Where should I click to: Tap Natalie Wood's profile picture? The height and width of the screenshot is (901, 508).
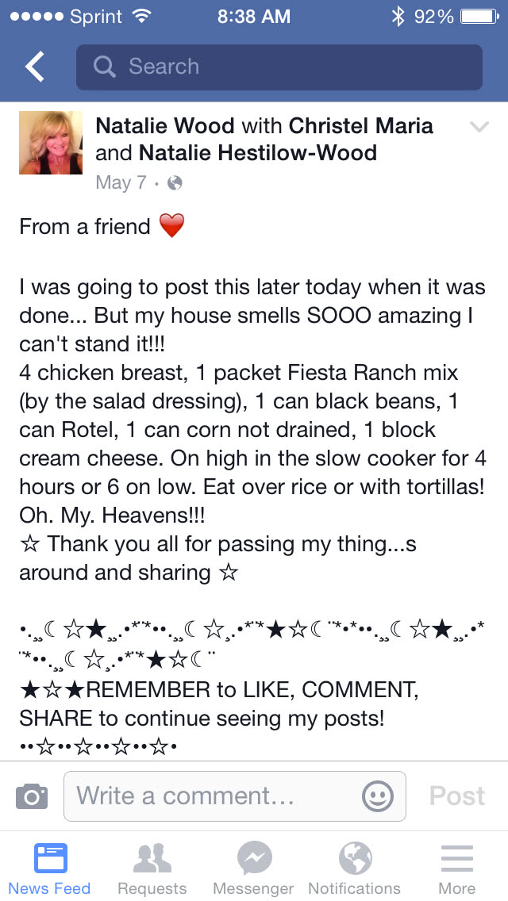(x=51, y=143)
